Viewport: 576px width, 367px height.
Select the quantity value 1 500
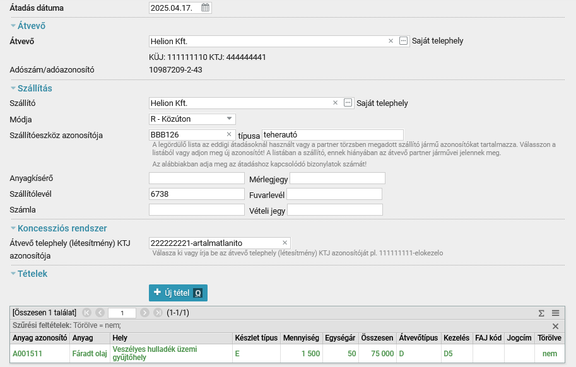[x=311, y=354]
